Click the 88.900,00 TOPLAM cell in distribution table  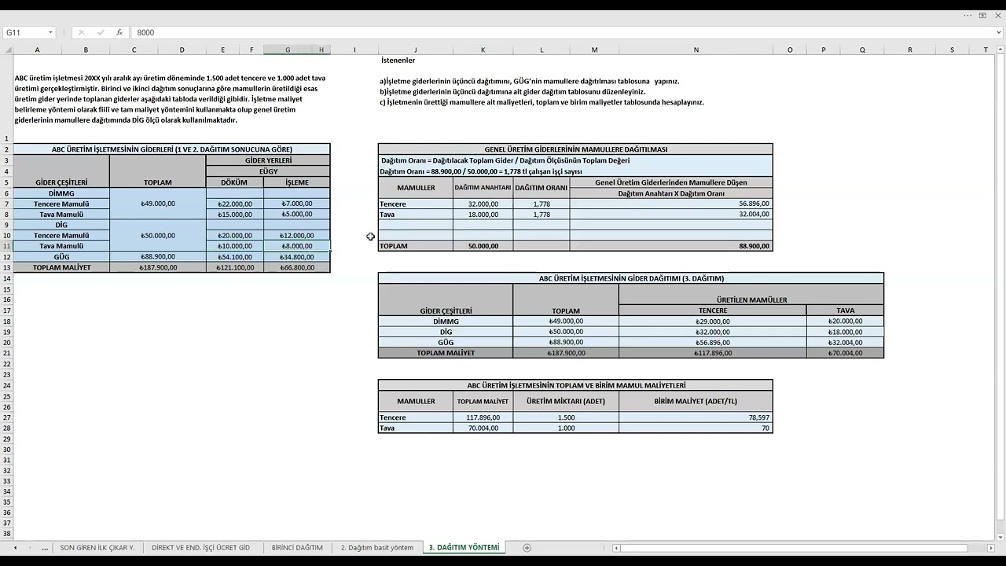(671, 246)
